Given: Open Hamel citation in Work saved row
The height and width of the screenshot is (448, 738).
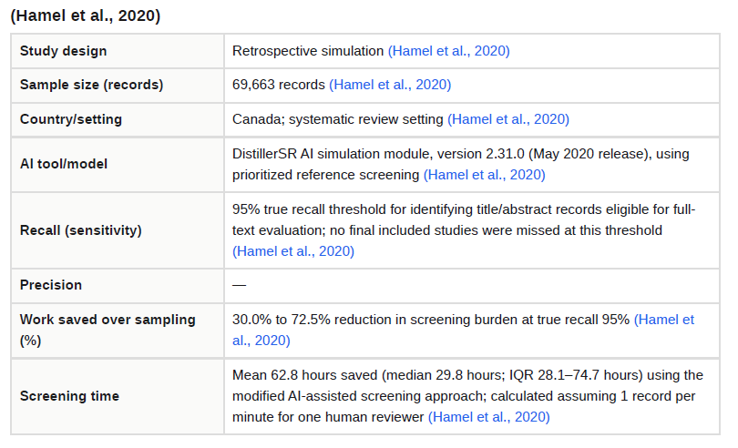Looking at the screenshot, I should (664, 320).
